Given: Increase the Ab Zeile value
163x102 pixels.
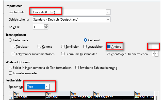Looking at the screenshot, I should (x=46, y=25).
